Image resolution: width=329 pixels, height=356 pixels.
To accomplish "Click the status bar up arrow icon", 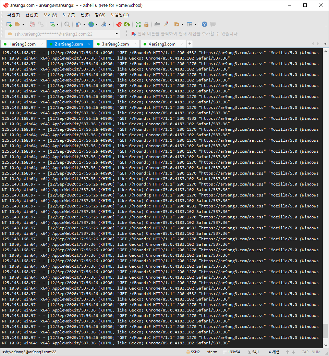I will (x=288, y=352).
